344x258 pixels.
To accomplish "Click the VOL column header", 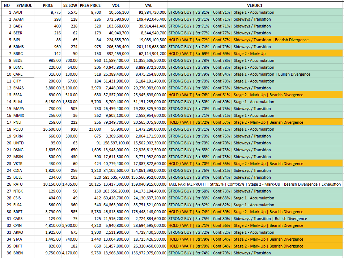I will 116,5.
